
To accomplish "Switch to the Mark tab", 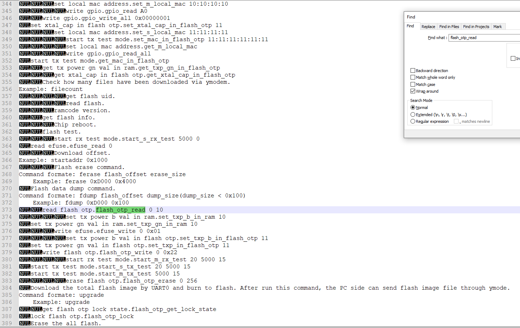I will (x=498, y=27).
